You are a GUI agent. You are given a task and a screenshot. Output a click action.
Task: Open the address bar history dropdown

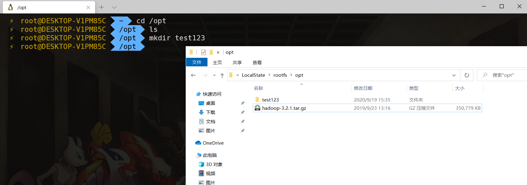pos(454,75)
